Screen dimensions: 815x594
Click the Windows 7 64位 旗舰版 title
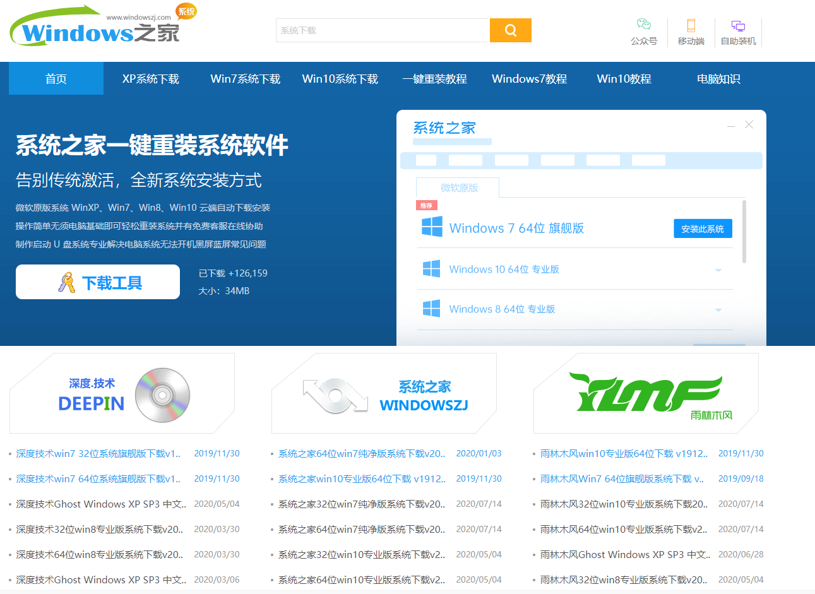[x=516, y=228]
